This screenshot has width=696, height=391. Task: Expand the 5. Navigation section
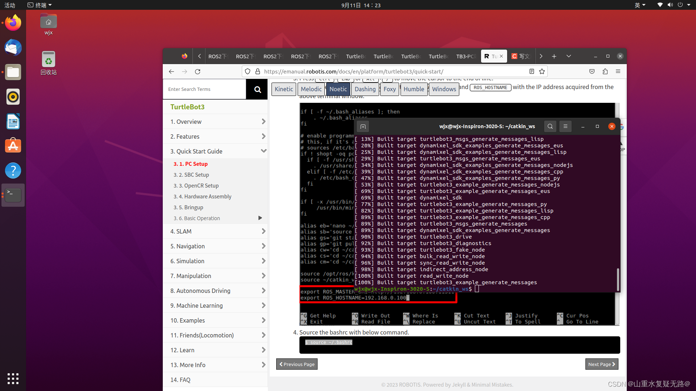[264, 246]
